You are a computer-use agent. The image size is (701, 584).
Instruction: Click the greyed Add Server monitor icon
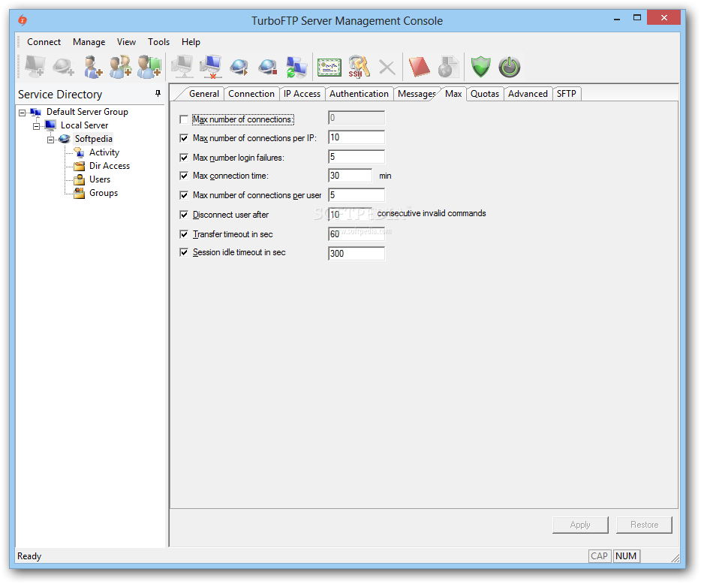[35, 67]
